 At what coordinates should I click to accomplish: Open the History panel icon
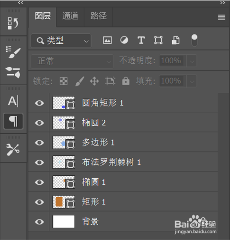point(13,23)
